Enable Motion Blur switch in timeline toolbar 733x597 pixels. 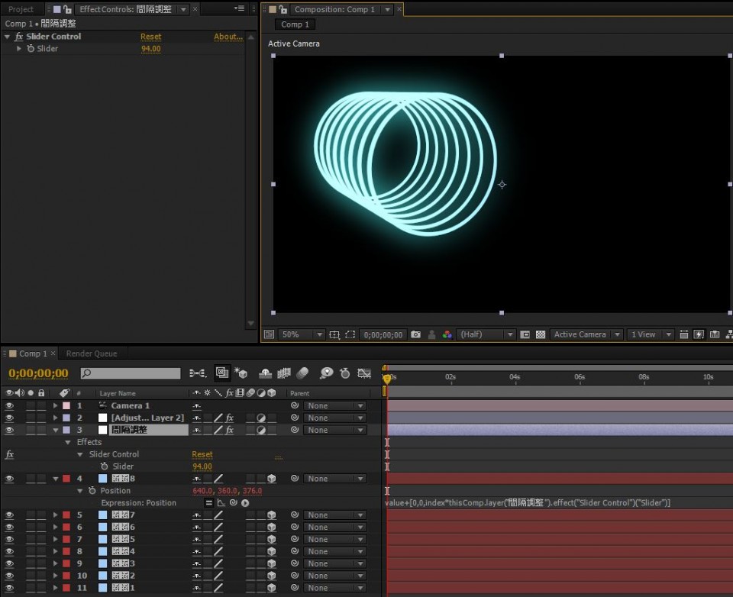(302, 373)
